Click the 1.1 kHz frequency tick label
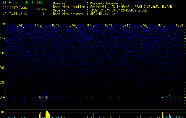Viewport: 186px width, 118px height. (x=3, y=38)
